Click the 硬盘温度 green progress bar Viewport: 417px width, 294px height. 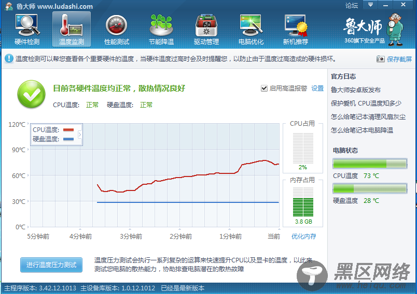(x=370, y=188)
